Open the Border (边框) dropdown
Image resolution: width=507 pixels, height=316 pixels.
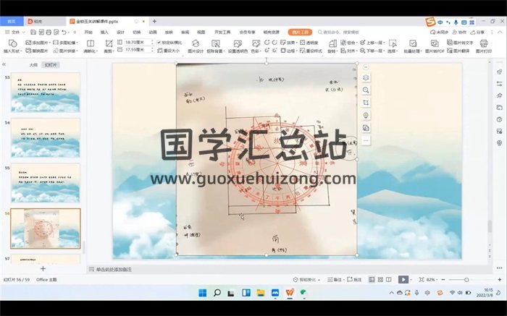[x=288, y=51]
